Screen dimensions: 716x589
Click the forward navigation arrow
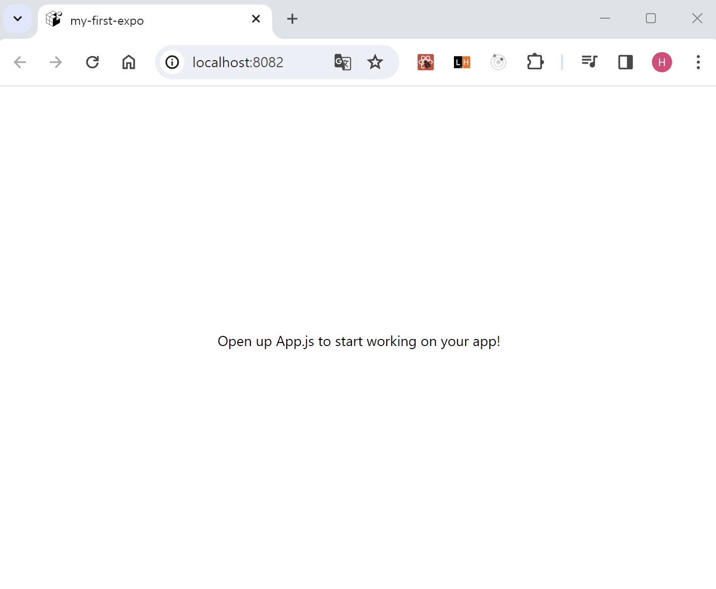pyautogui.click(x=56, y=62)
